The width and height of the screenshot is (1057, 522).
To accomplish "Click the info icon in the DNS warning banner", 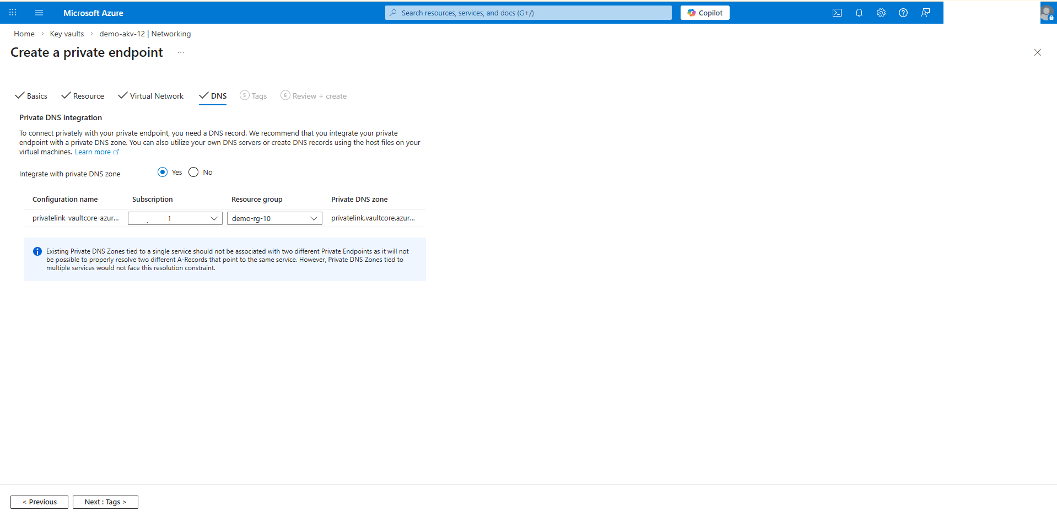I will (37, 251).
